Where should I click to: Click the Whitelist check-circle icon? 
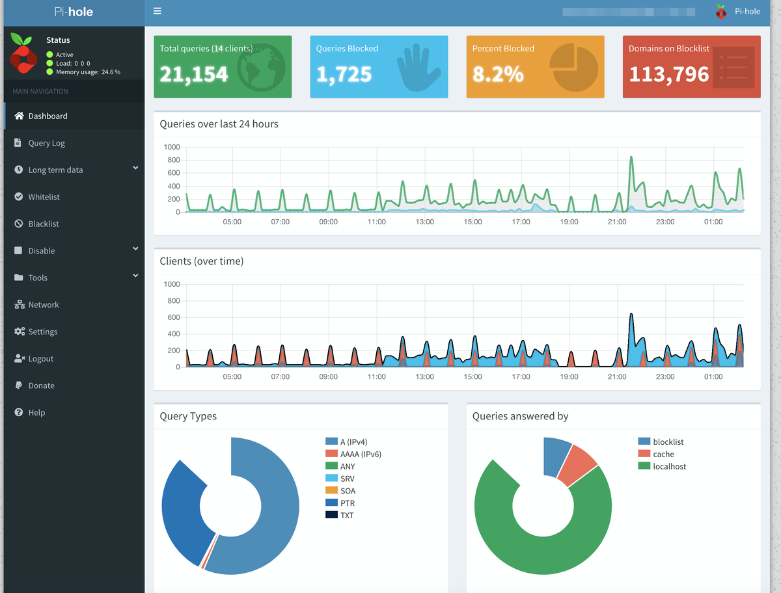pos(18,196)
